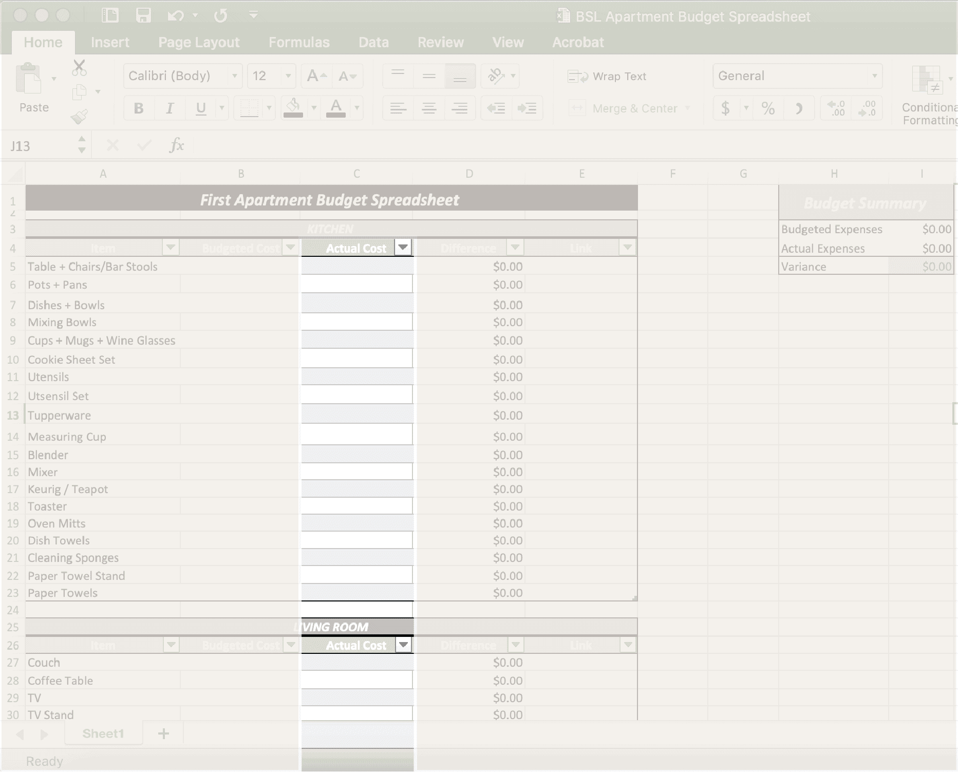The height and width of the screenshot is (772, 958).
Task: Center text horizontally
Action: [x=429, y=108]
